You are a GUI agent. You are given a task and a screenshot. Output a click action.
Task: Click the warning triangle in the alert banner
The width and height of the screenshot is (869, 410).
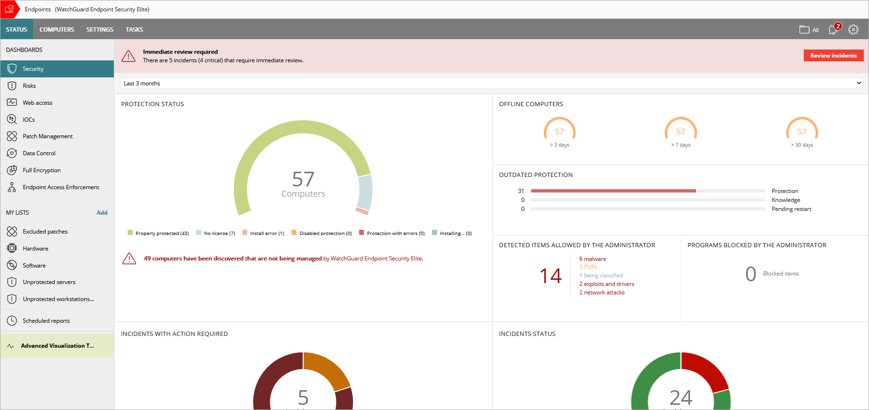129,56
